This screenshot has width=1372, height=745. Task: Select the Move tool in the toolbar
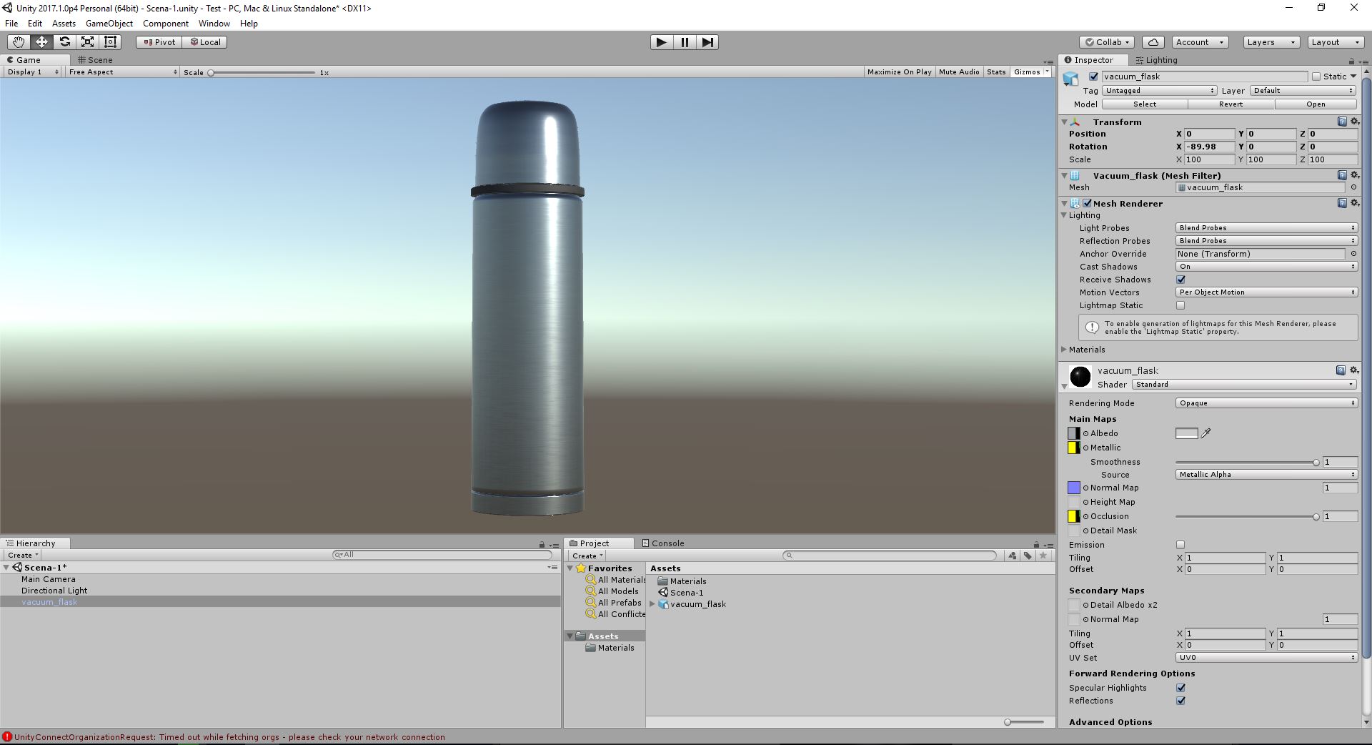41,41
